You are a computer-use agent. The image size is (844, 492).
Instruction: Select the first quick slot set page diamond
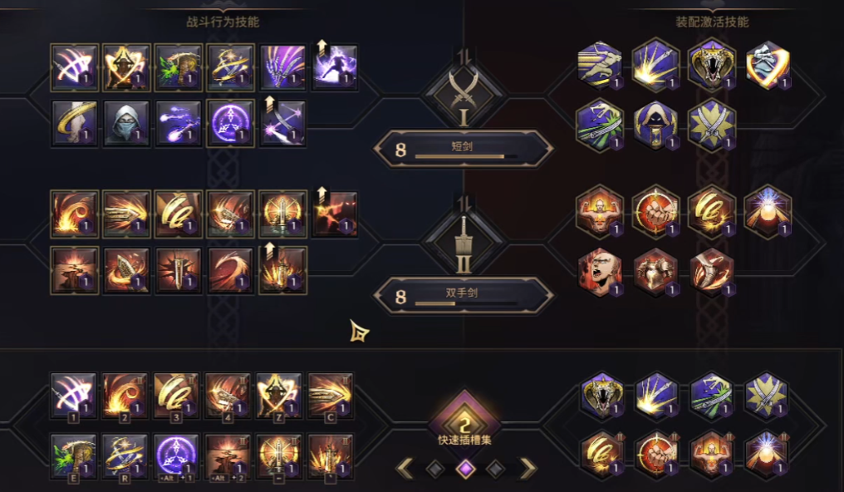click(x=435, y=469)
